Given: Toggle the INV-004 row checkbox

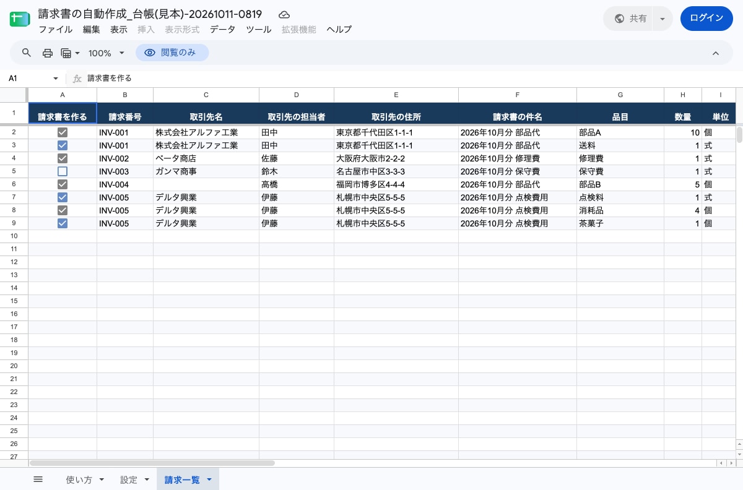Looking at the screenshot, I should pyautogui.click(x=63, y=184).
